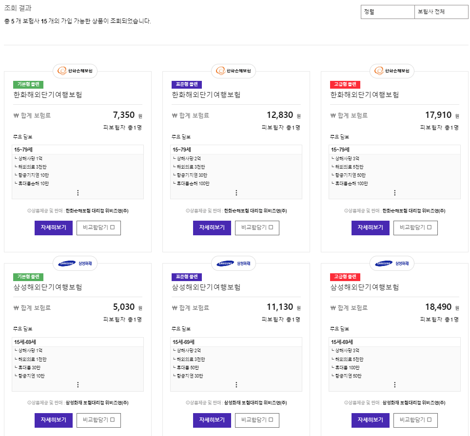Expand more coverages for Hanwha 12,830원 plan

pyautogui.click(x=236, y=192)
